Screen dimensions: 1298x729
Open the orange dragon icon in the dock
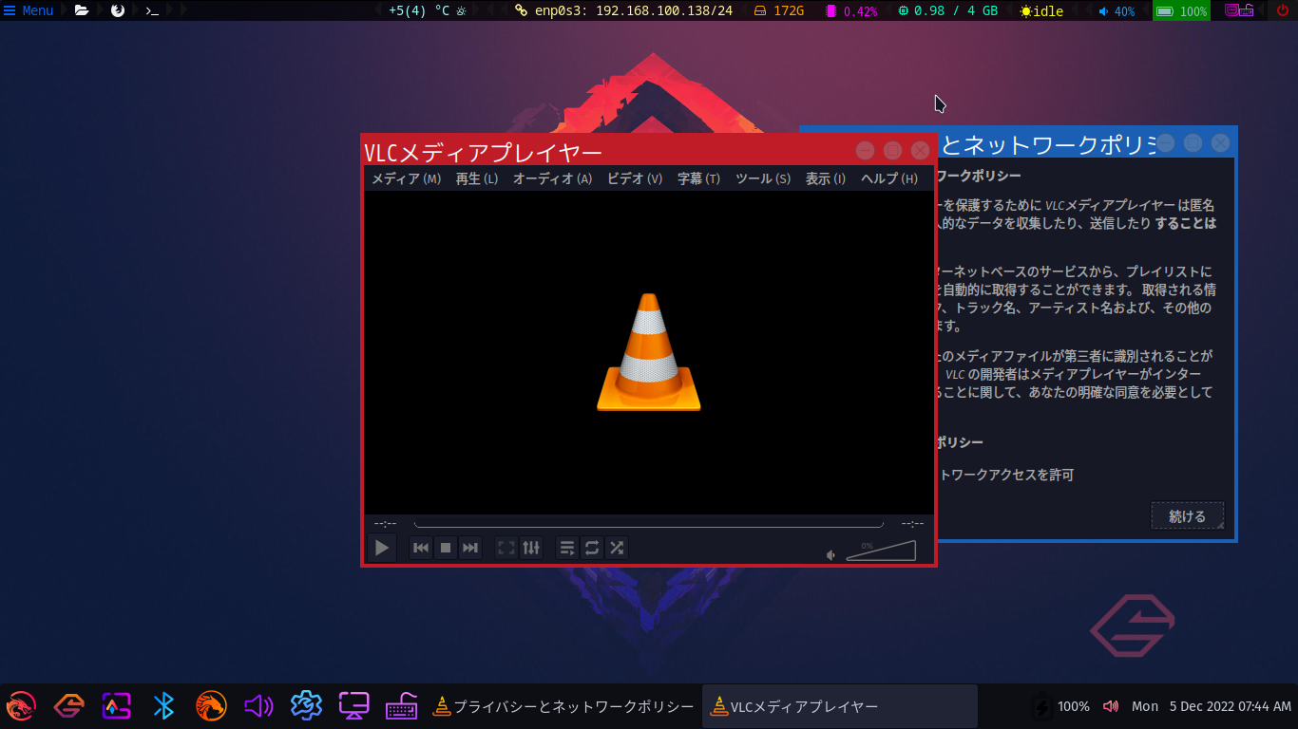[x=211, y=706]
